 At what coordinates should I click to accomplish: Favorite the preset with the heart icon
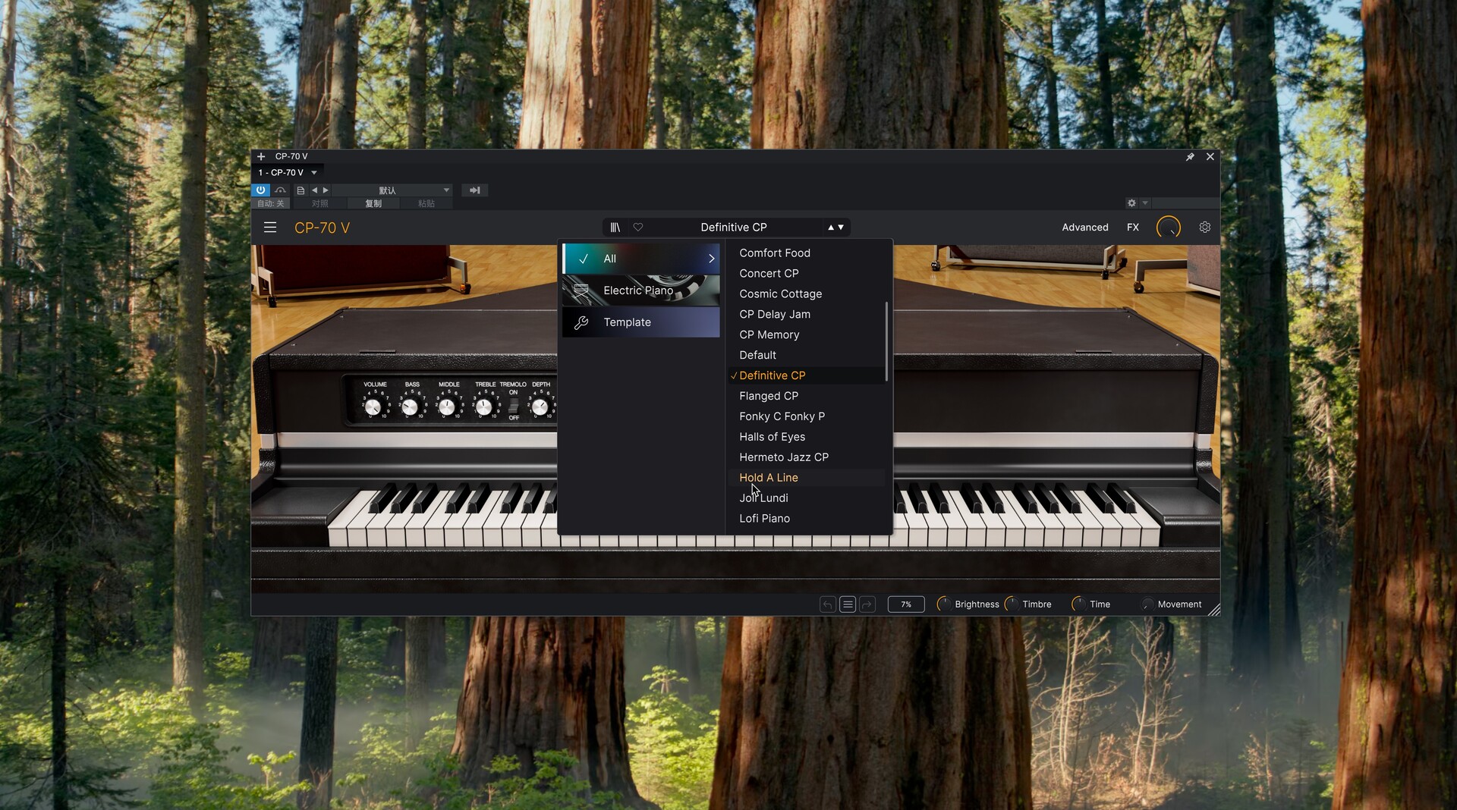(x=638, y=227)
